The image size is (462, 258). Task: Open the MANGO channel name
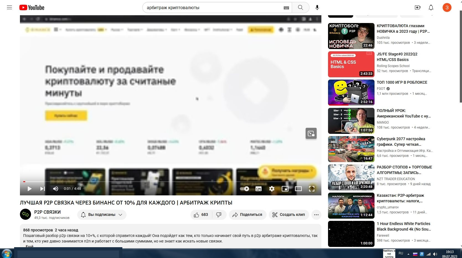pos(383,122)
